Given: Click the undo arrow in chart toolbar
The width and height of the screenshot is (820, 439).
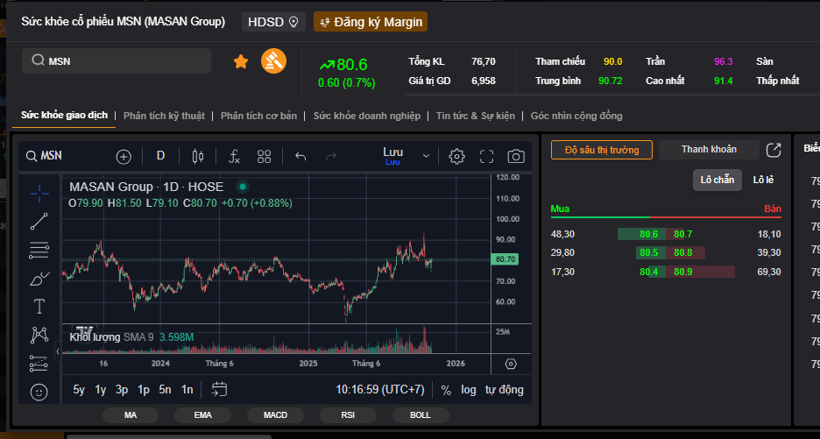Looking at the screenshot, I should click(300, 156).
